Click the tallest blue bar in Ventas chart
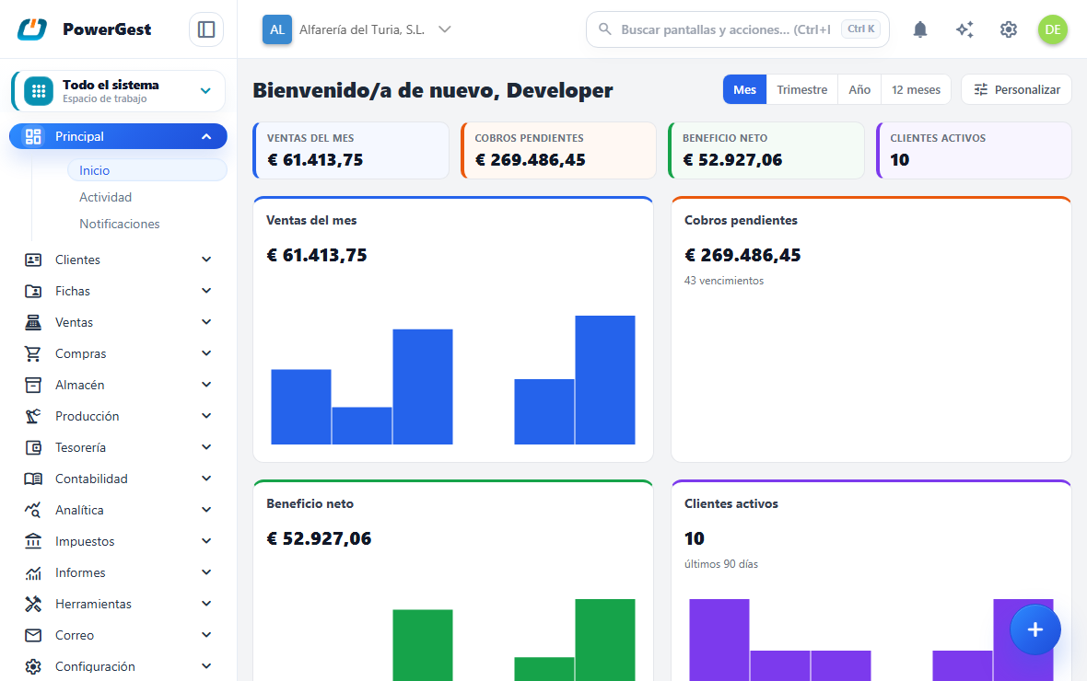Viewport: 1087px width, 681px height. click(605, 380)
